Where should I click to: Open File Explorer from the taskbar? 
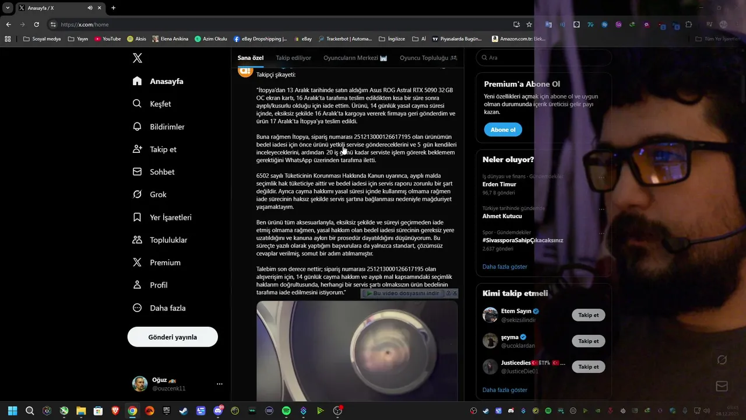pos(81,411)
